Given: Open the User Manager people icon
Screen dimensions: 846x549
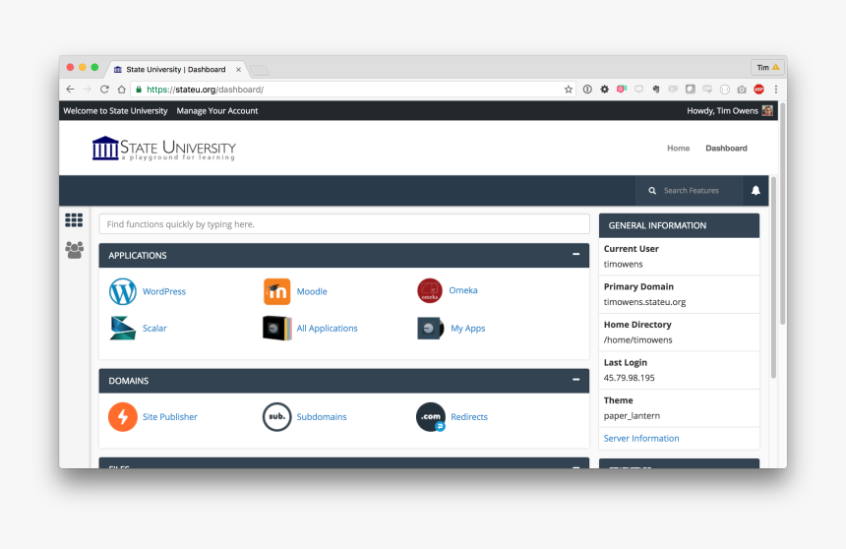Looking at the screenshot, I should tap(75, 250).
